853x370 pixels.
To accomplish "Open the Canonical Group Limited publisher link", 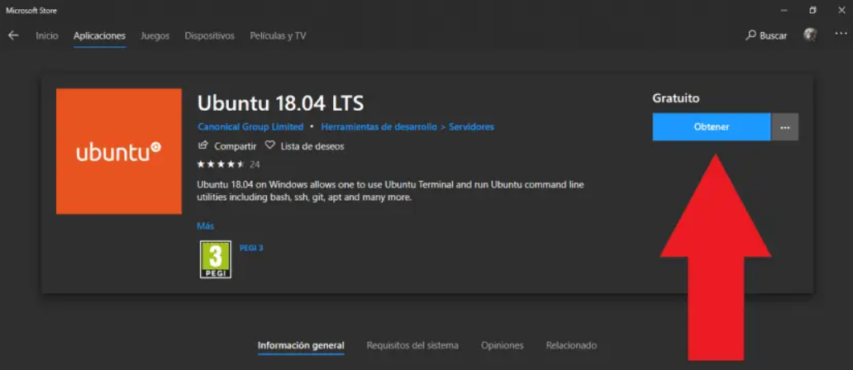I will (250, 127).
